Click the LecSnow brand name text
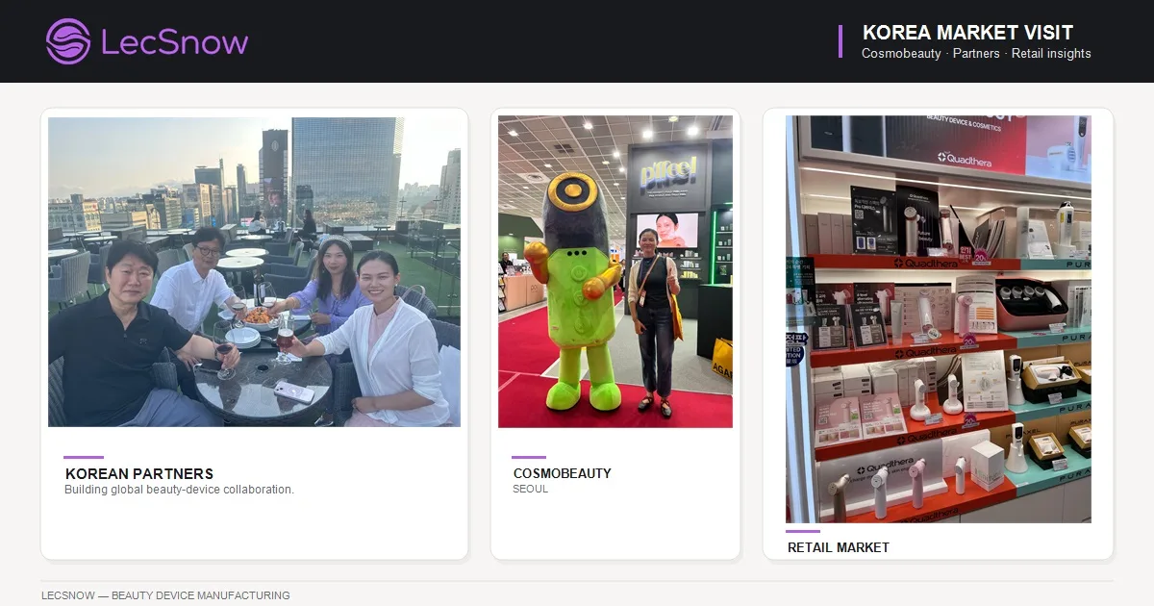The width and height of the screenshot is (1154, 606). [x=174, y=42]
